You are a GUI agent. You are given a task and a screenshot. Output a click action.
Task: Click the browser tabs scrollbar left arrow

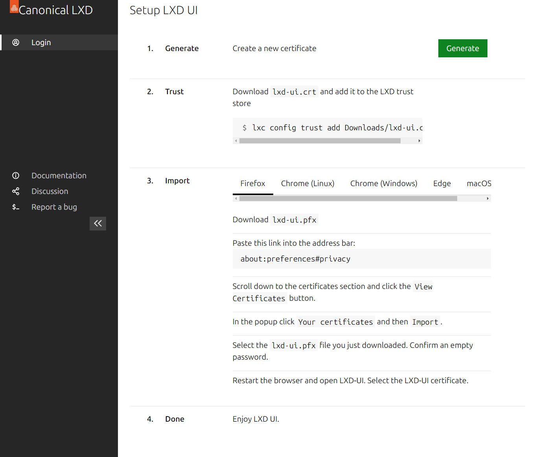(236, 198)
